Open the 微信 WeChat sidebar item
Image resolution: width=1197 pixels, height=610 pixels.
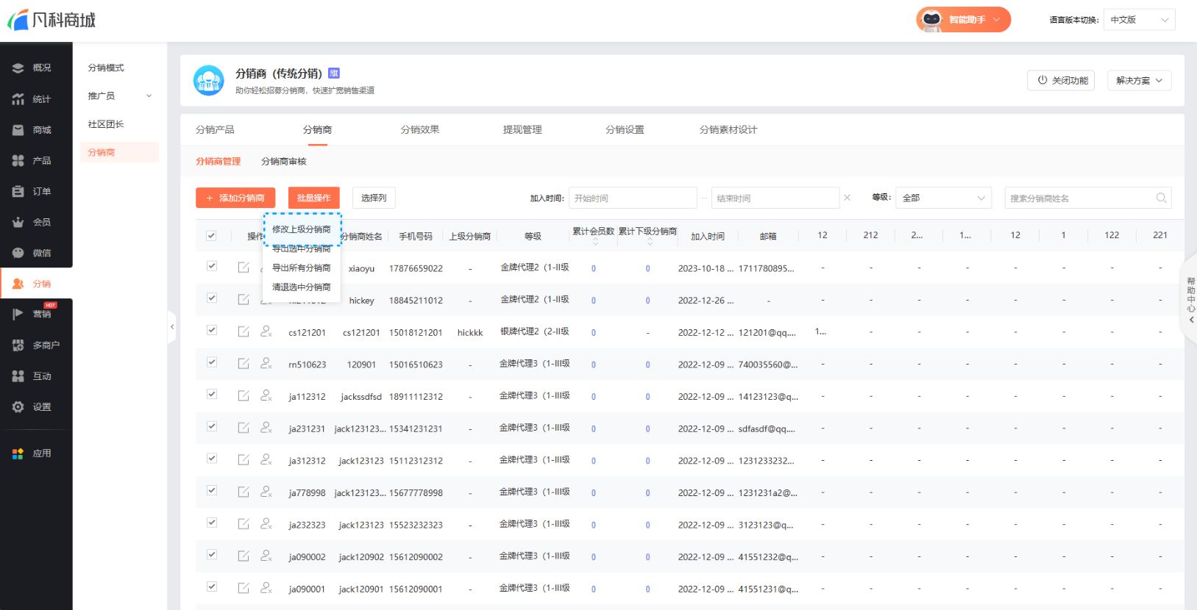pos(32,253)
